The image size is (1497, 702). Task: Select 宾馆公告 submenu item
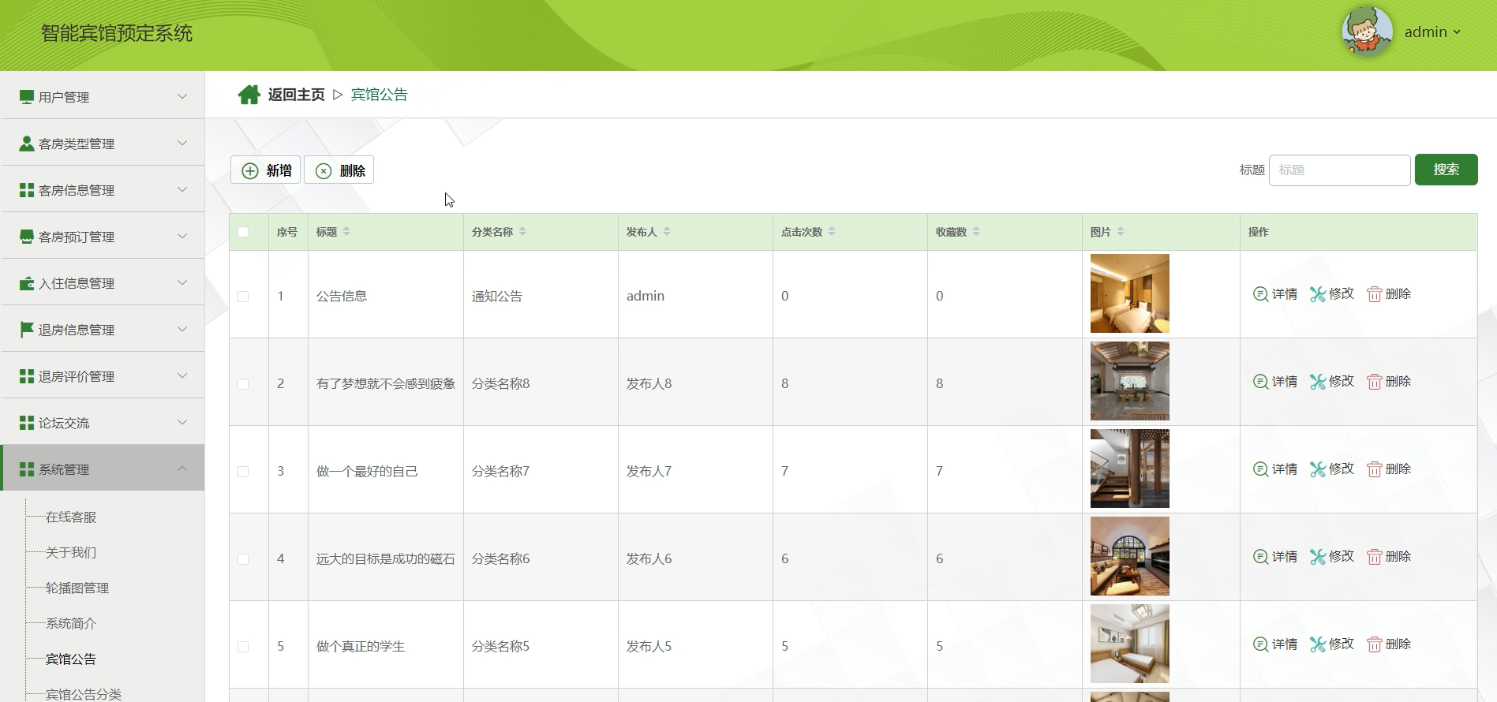(71, 659)
